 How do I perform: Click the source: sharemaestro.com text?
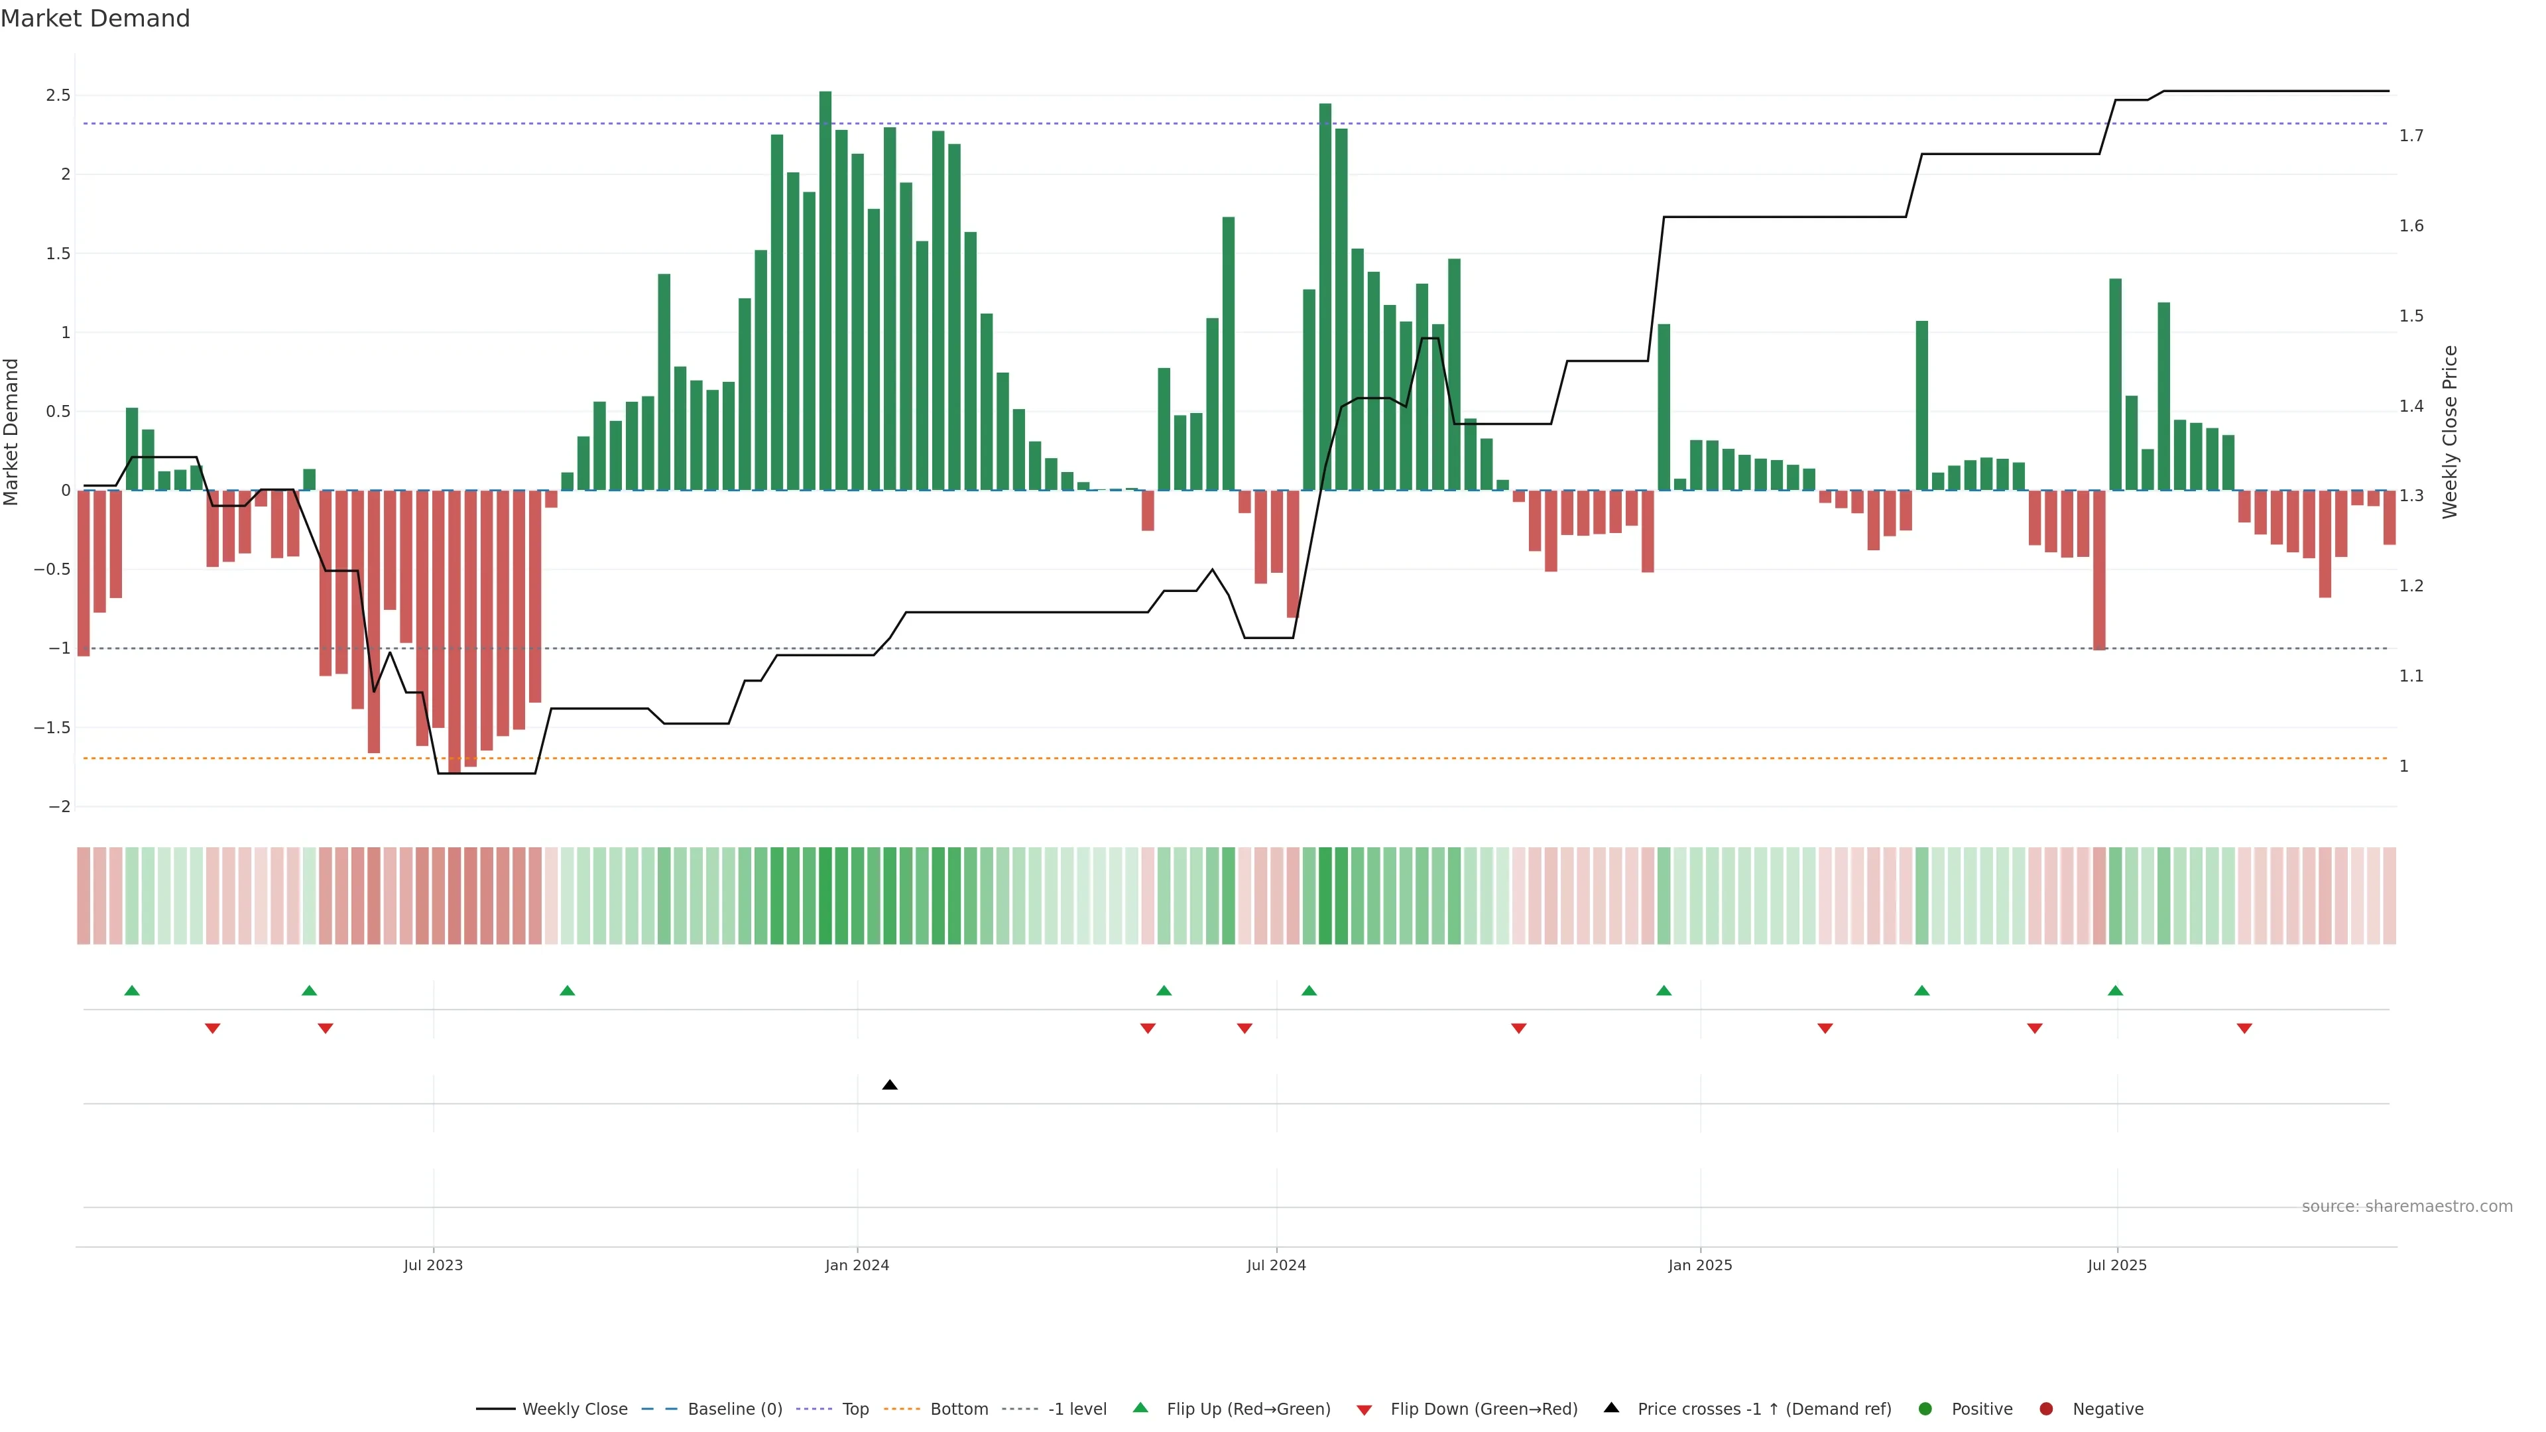tap(2407, 1207)
